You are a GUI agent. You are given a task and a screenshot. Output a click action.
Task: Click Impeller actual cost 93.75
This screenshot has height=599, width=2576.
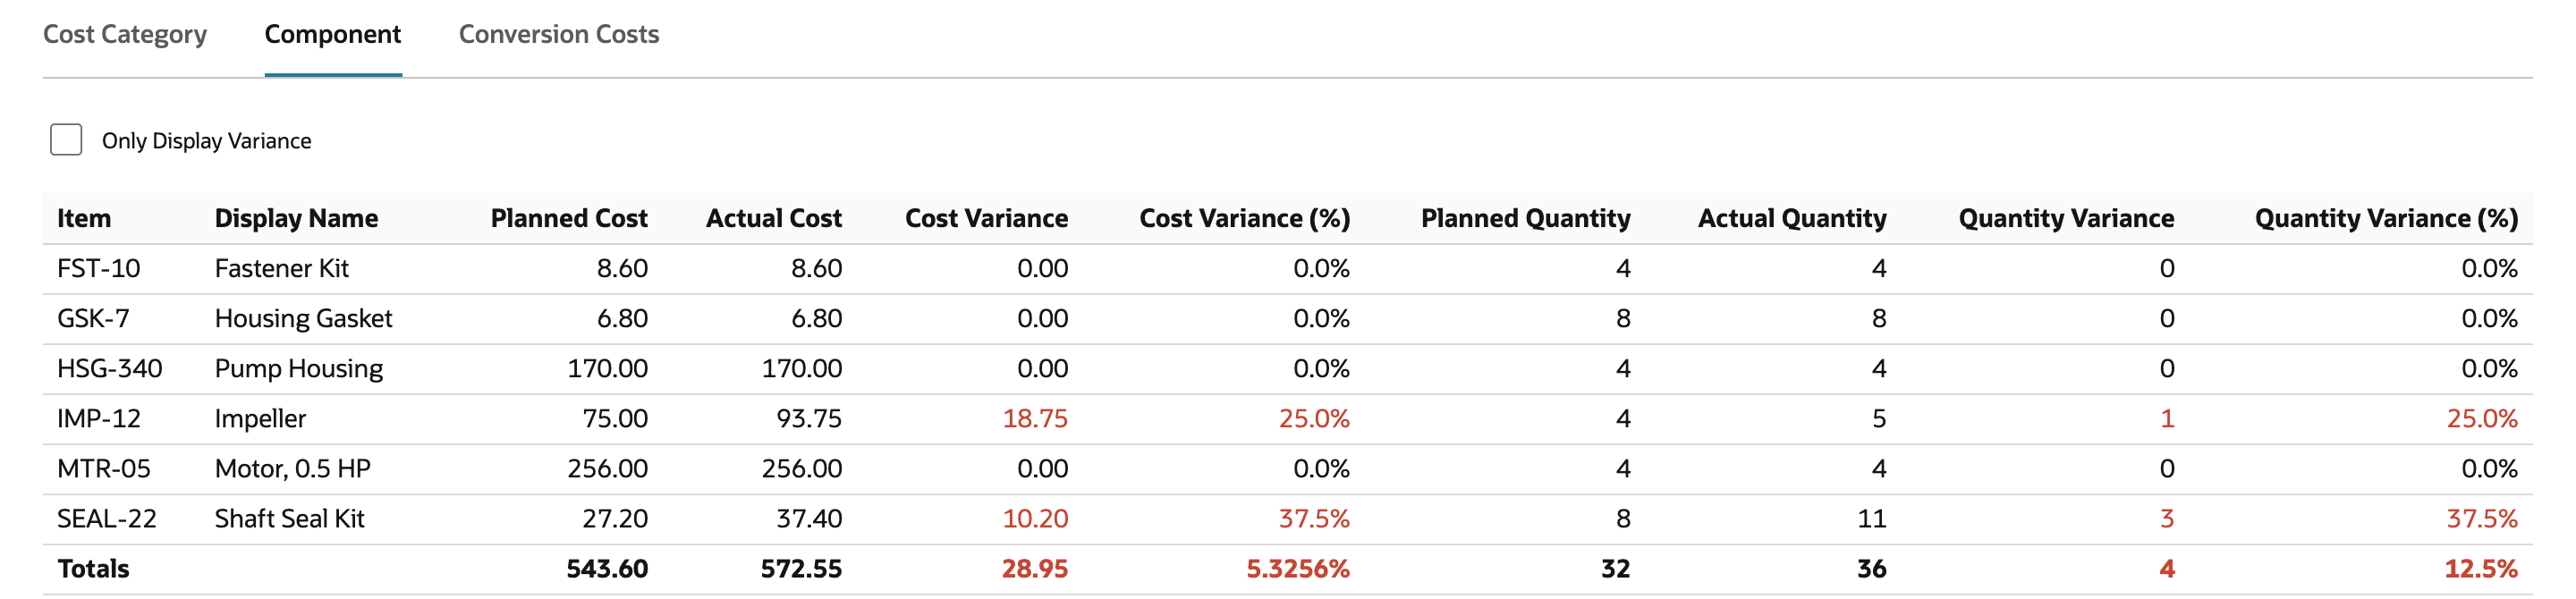click(x=809, y=418)
